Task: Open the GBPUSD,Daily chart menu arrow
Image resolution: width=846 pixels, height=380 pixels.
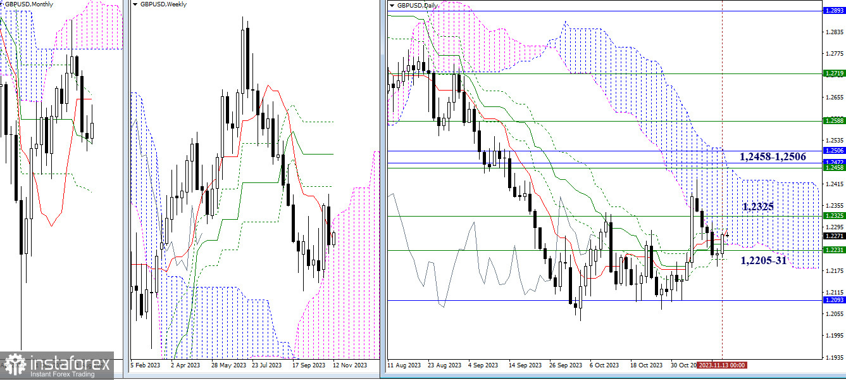Action: point(392,5)
